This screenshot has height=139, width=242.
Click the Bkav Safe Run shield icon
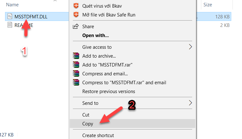coord(76,15)
